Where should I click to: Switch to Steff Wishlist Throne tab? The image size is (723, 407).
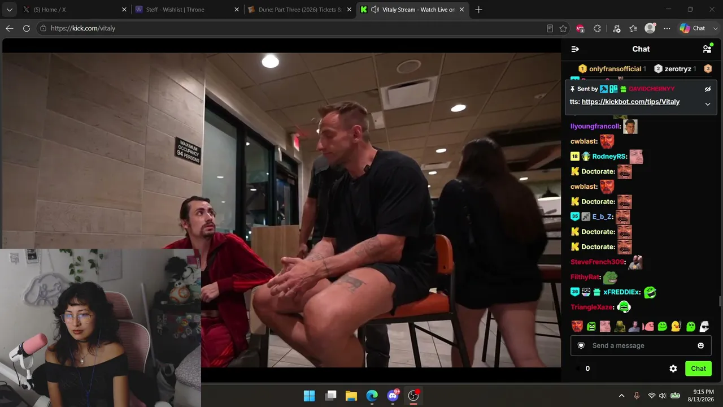(x=188, y=10)
